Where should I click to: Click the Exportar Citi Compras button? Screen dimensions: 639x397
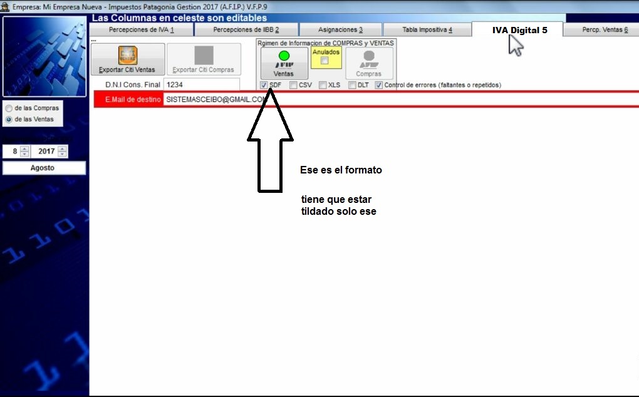coord(204,59)
